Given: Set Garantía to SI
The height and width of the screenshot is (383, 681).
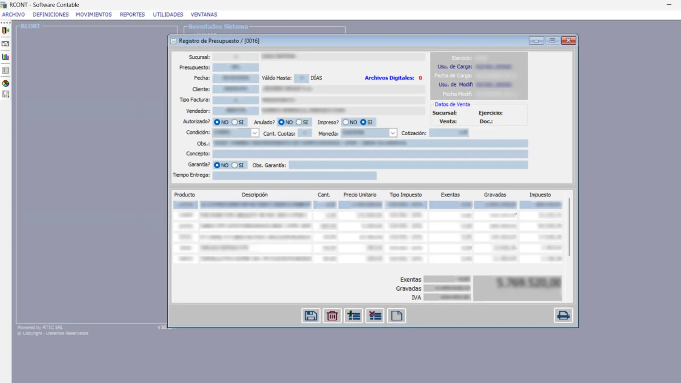Looking at the screenshot, I should pyautogui.click(x=235, y=165).
